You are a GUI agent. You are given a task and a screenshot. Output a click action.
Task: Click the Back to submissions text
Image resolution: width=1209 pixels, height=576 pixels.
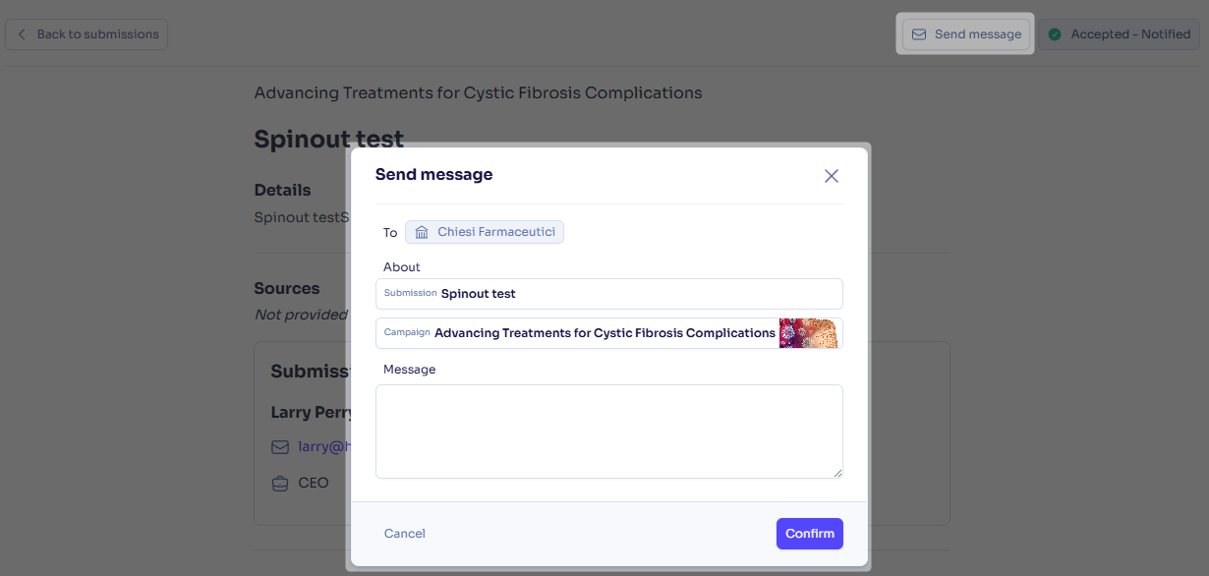coord(97,34)
